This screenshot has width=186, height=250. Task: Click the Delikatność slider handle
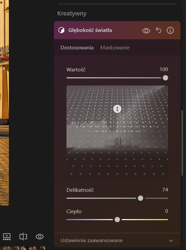141,198
